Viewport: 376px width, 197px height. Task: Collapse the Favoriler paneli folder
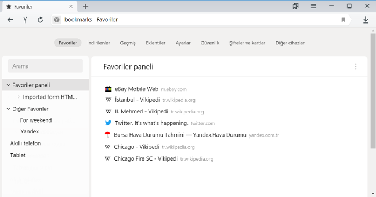click(8, 85)
